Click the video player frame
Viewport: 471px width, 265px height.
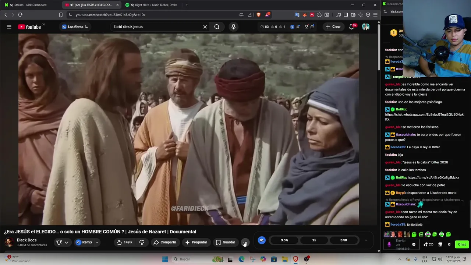[188, 129]
